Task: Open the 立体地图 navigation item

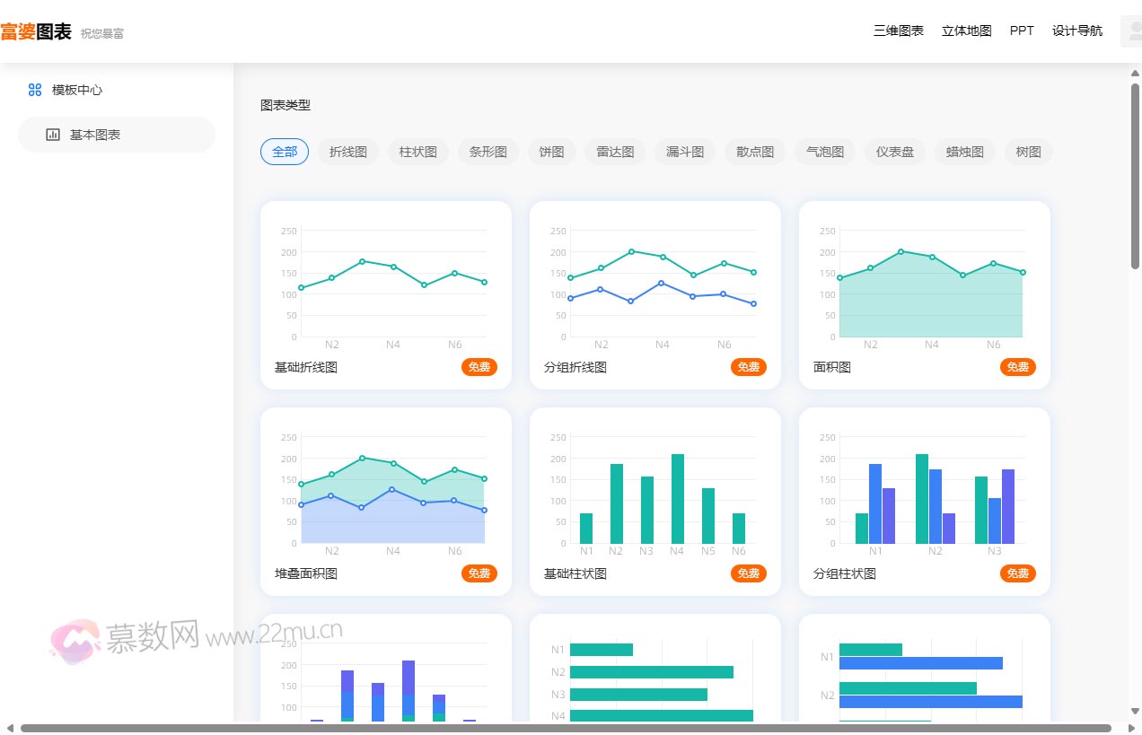Action: point(966,31)
